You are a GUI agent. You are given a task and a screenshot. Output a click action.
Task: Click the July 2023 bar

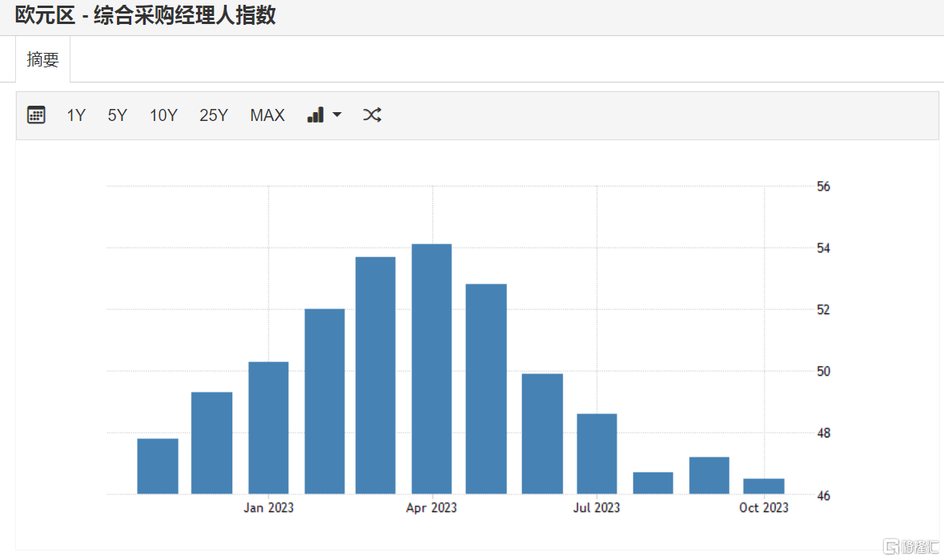pos(597,453)
